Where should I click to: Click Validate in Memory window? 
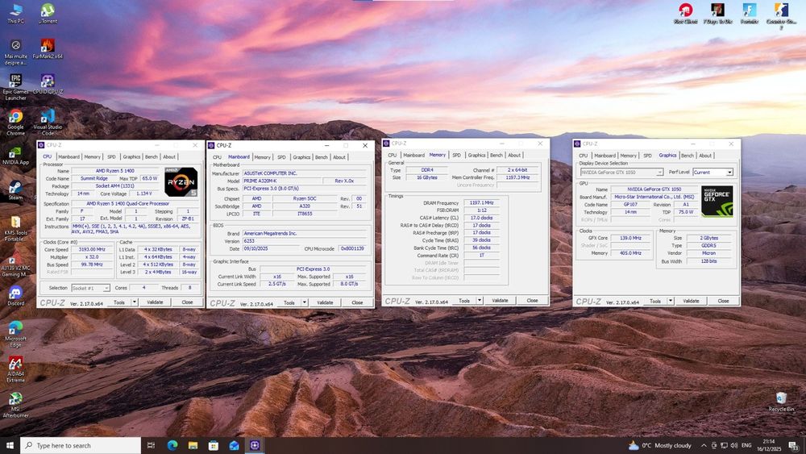click(501, 300)
